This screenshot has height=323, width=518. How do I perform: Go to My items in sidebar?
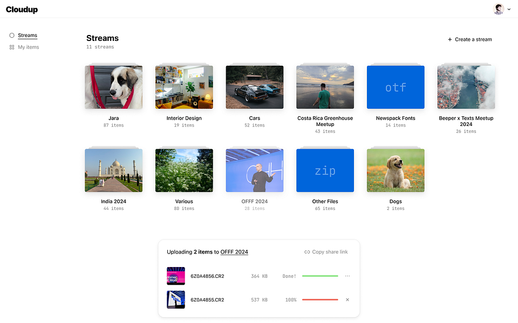click(29, 47)
